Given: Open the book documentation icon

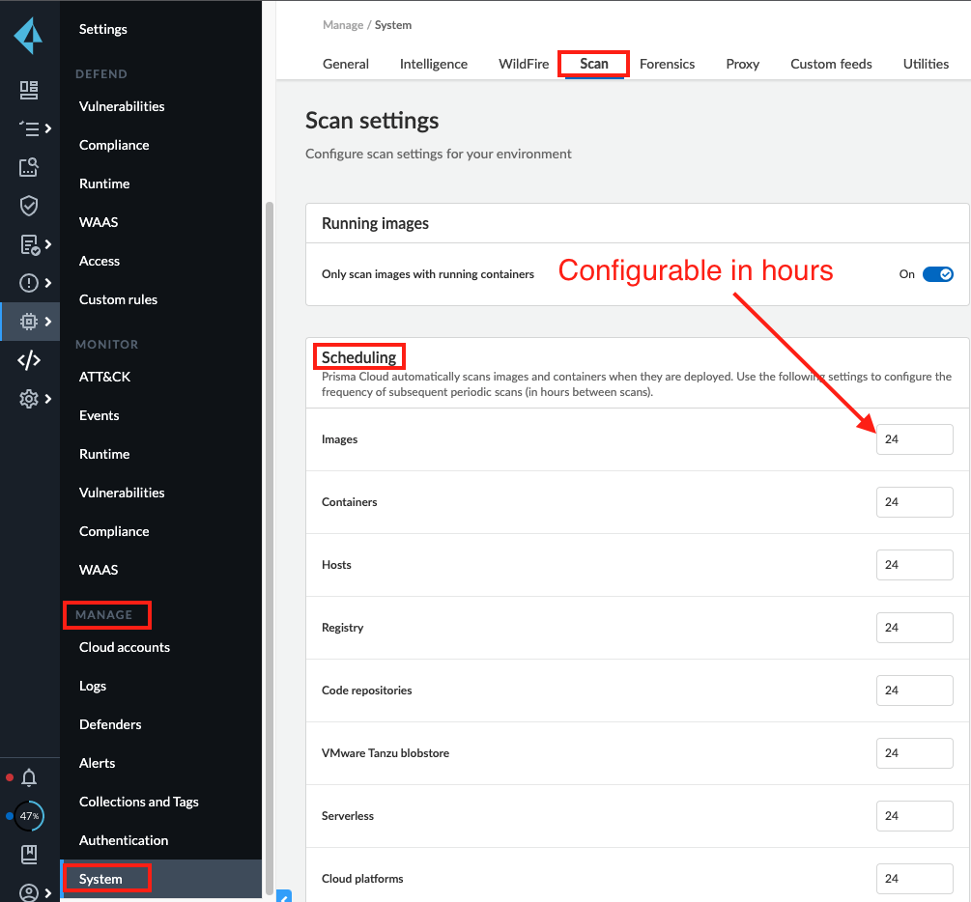Looking at the screenshot, I should (29, 854).
